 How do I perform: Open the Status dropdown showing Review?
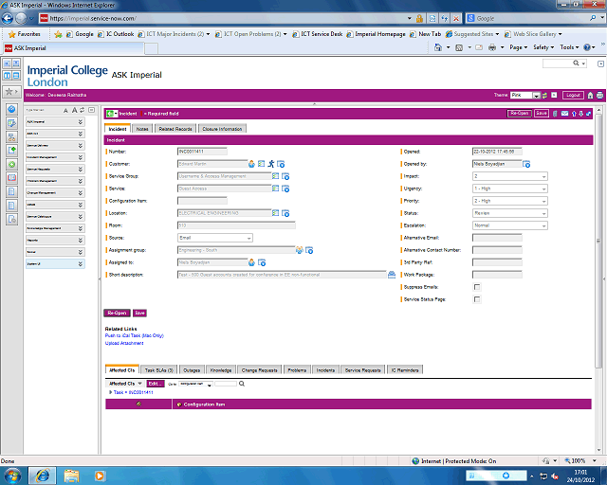[509, 213]
